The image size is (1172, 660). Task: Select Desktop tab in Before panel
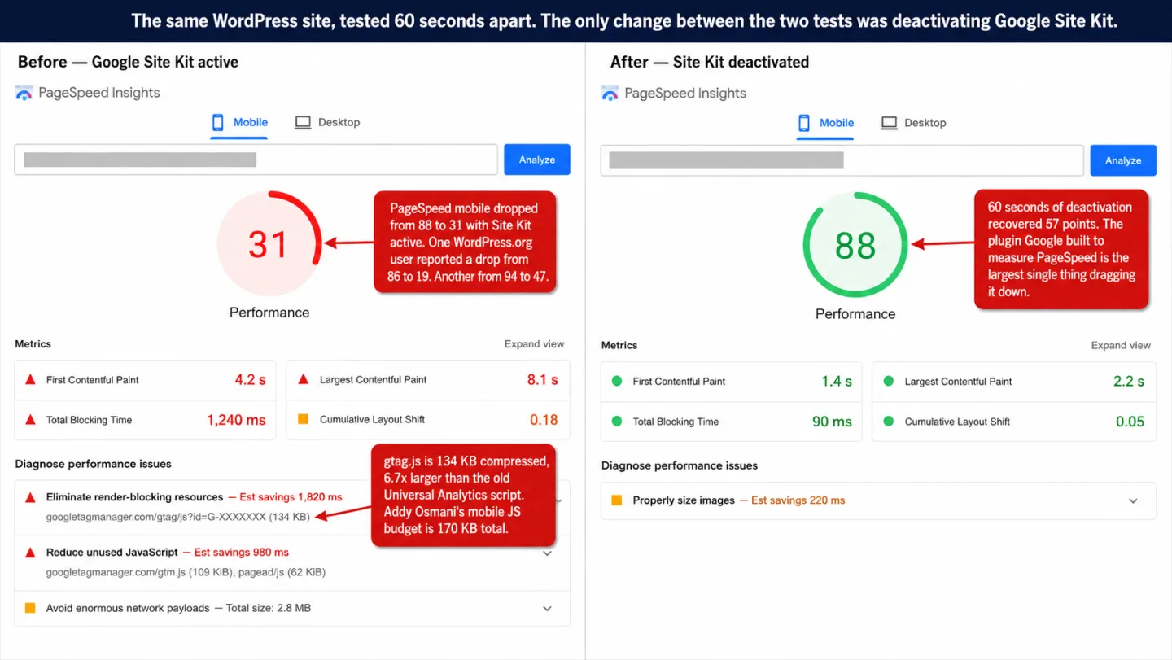tap(327, 122)
